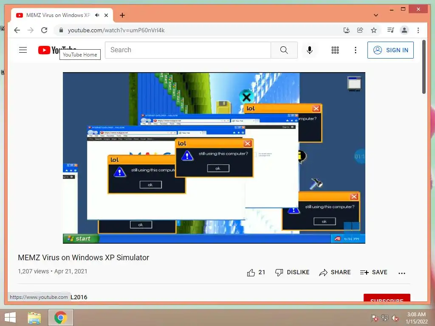The image size is (435, 326).
Task: Go forward with the forward arrow
Action: coord(31,30)
